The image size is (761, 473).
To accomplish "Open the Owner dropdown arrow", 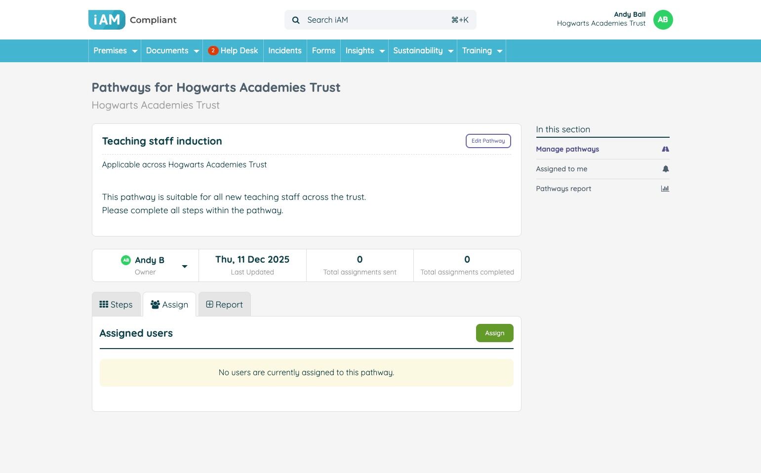I will [x=185, y=267].
